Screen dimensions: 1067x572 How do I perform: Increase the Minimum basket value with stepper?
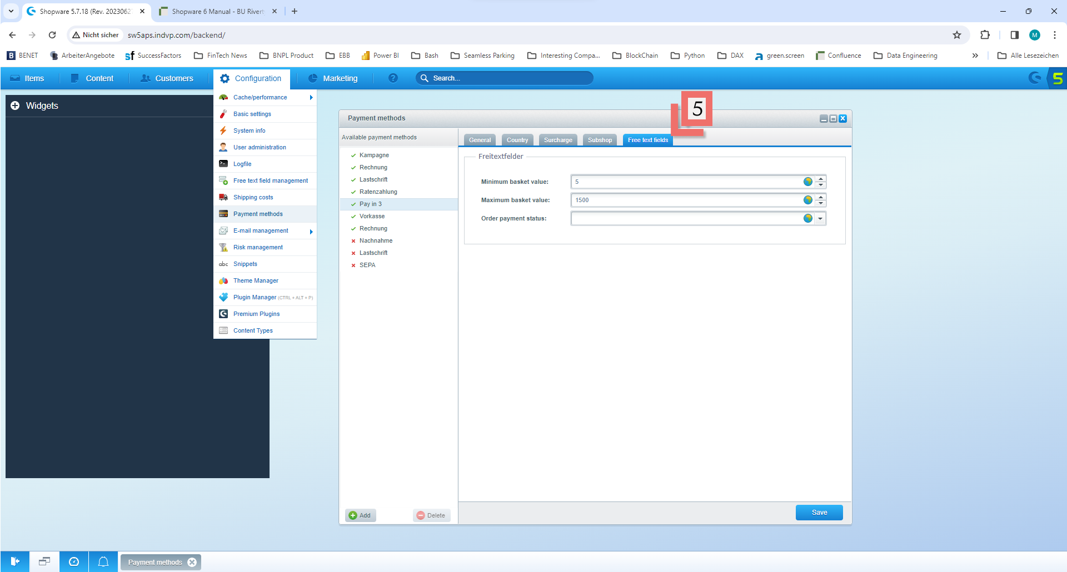pyautogui.click(x=821, y=179)
